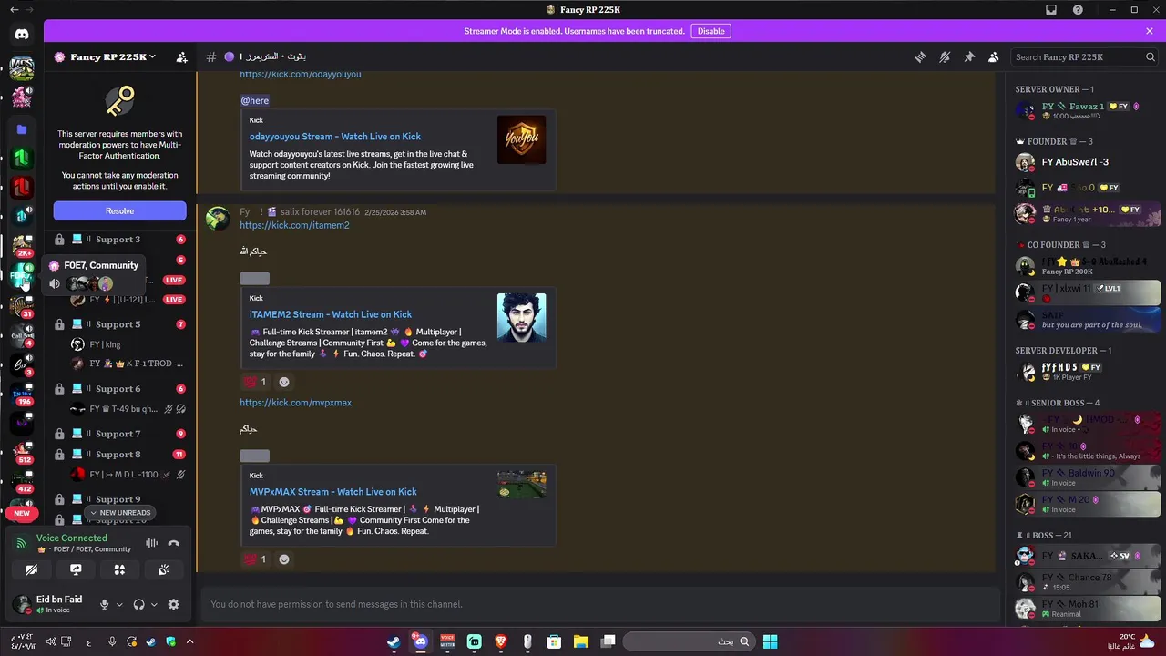Toggle heart reaction under iTAMEM2 embed

click(x=255, y=382)
